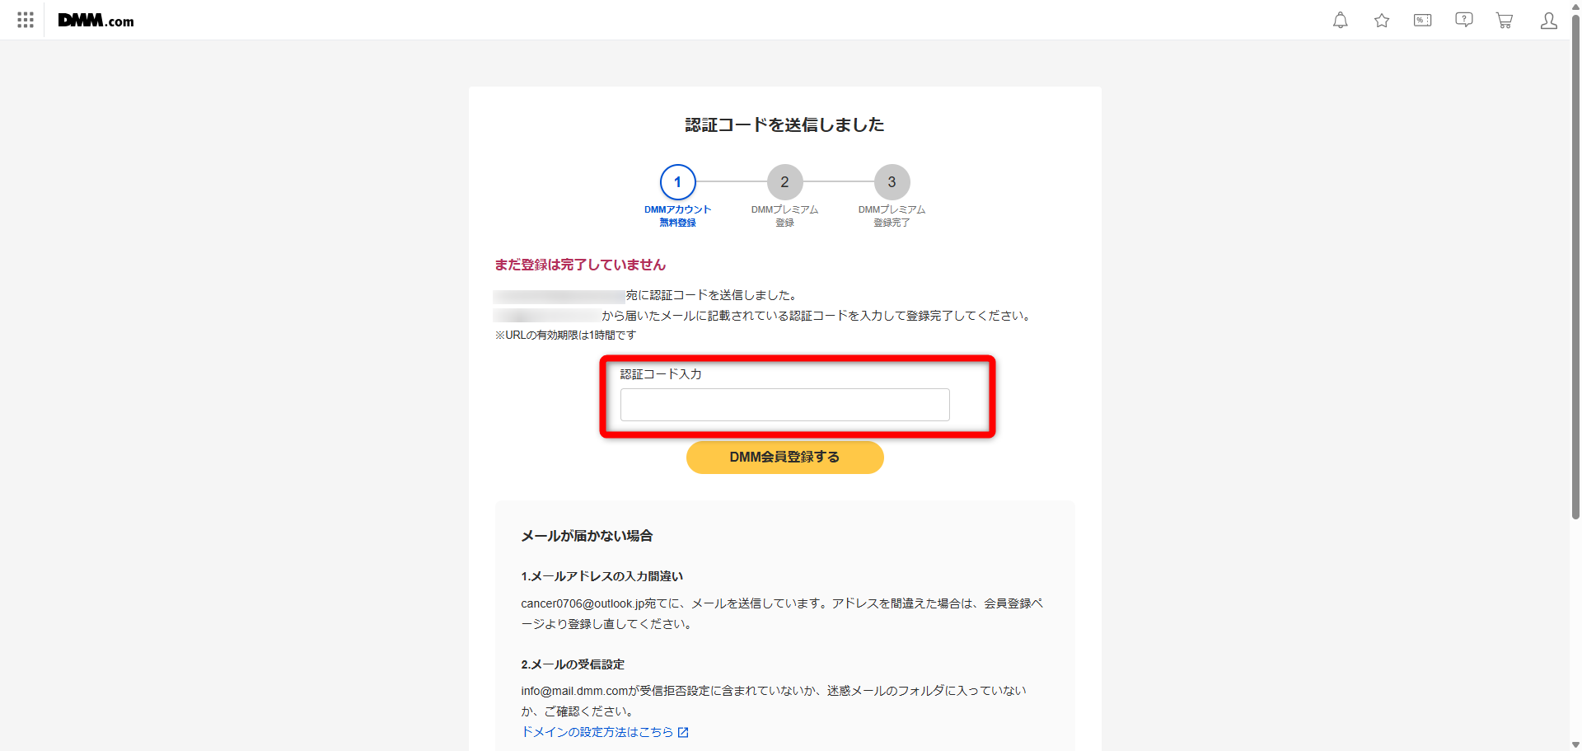Click the DMM.com logo
The image size is (1582, 751).
(x=96, y=21)
